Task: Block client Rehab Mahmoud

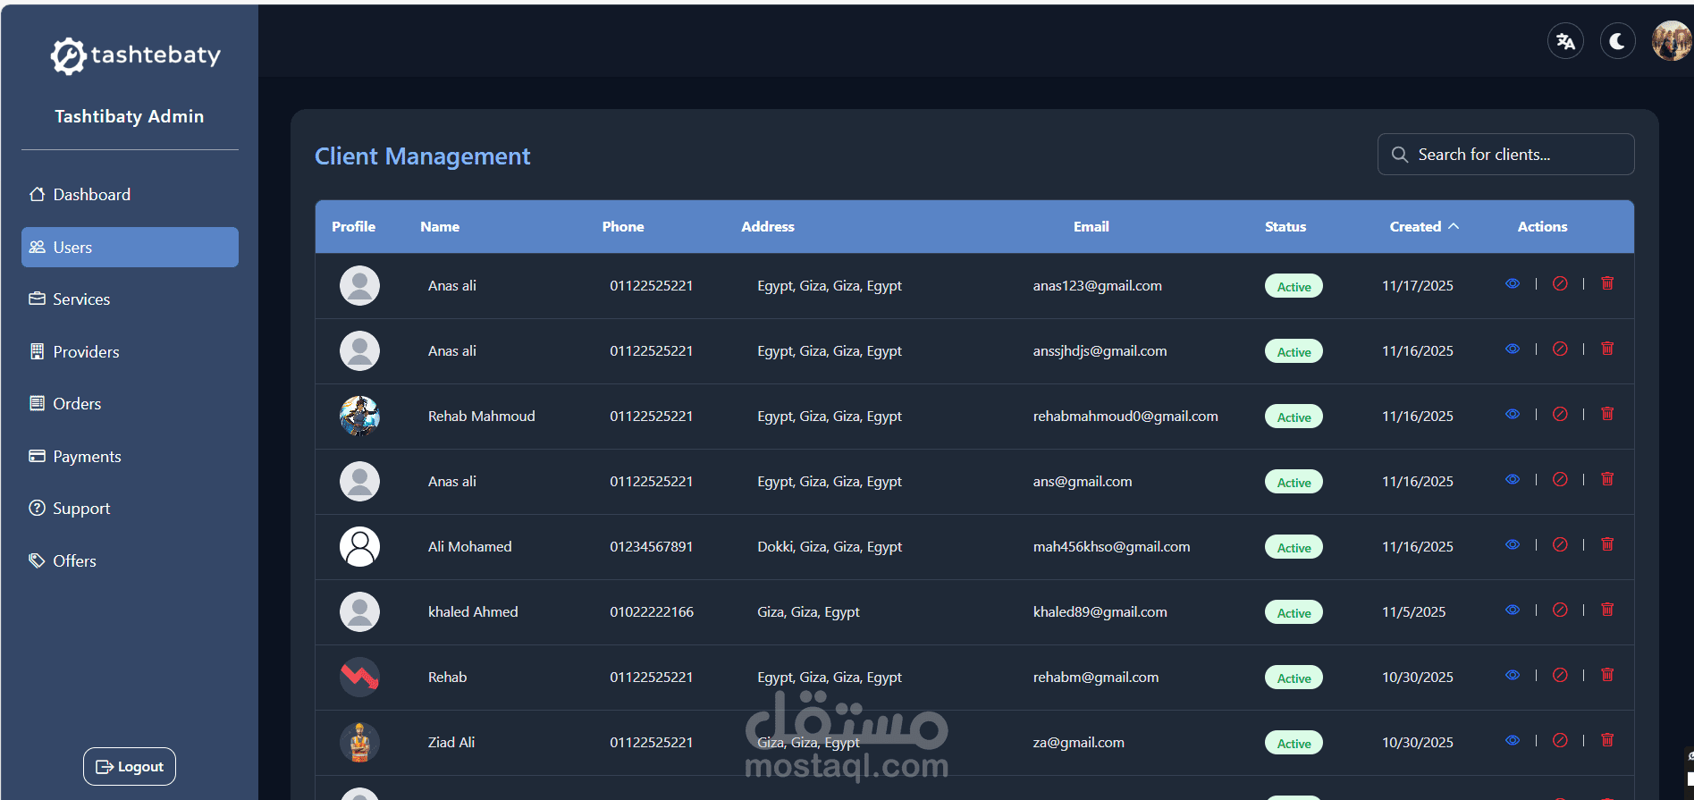Action: (1560, 414)
